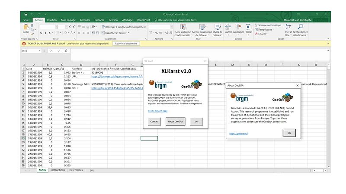Click Contact in XLKarst dialog
This screenshot has width=346, height=194.
click(x=154, y=122)
